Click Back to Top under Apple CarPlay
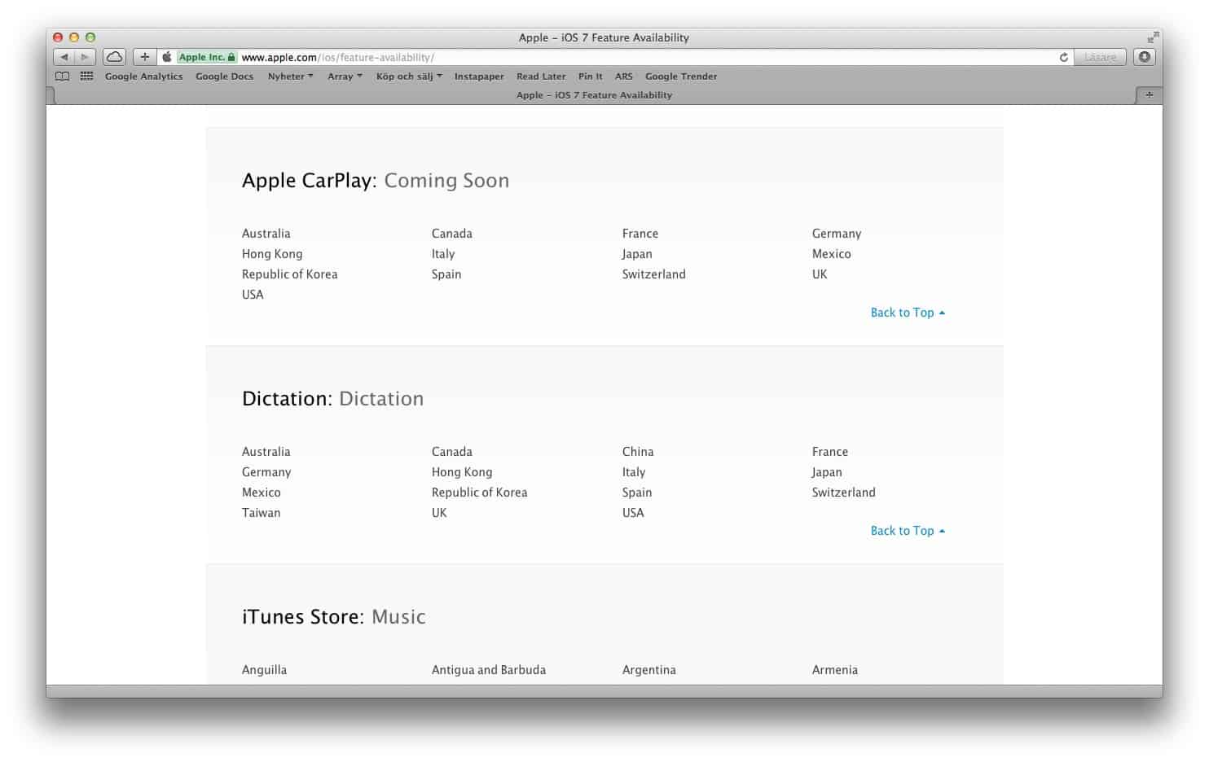The image size is (1209, 762). pos(908,313)
